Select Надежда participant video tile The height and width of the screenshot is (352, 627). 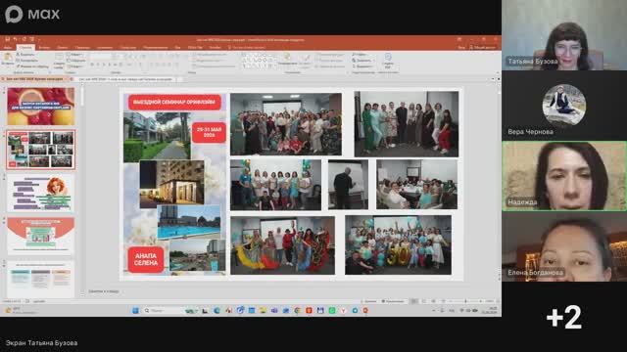click(x=564, y=176)
